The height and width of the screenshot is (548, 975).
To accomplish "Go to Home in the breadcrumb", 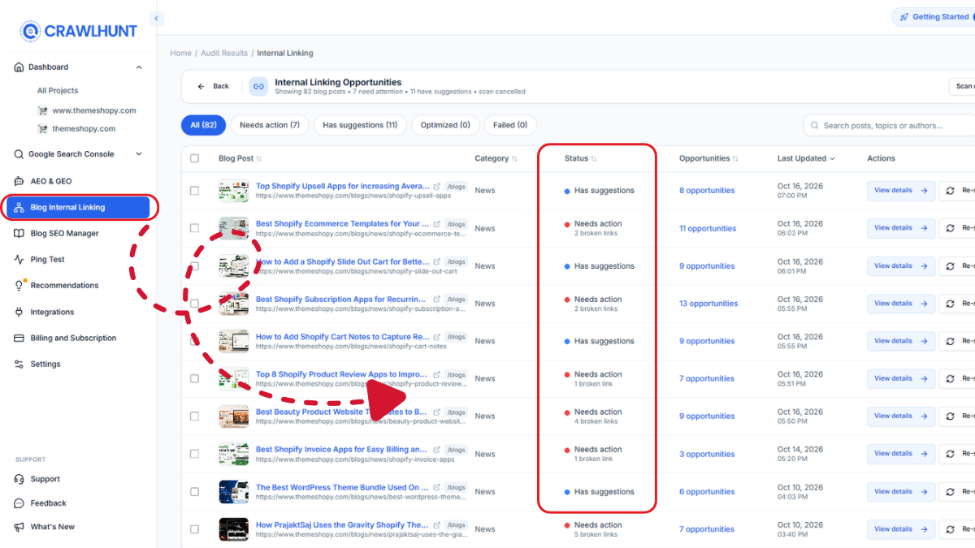I will tap(180, 53).
